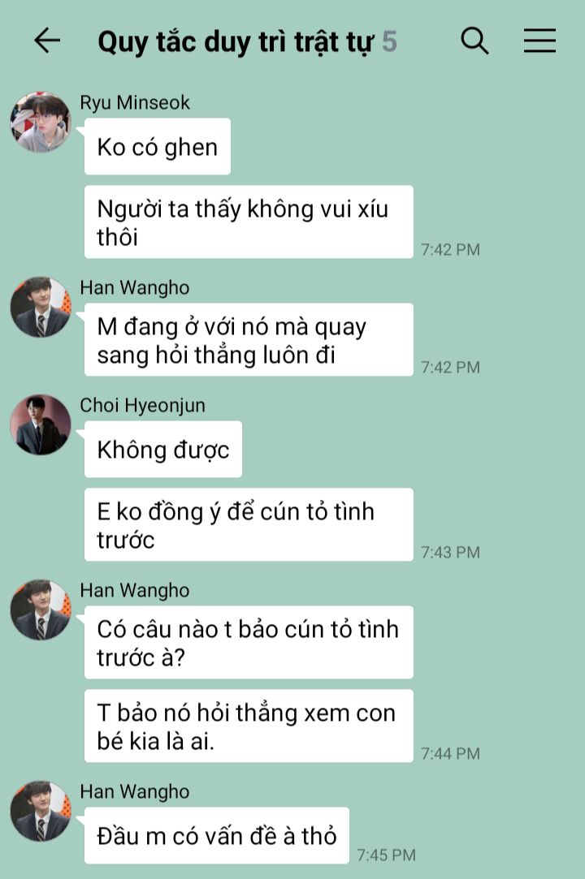Tap the back arrow icon
The width and height of the screenshot is (585, 879).
click(x=47, y=41)
